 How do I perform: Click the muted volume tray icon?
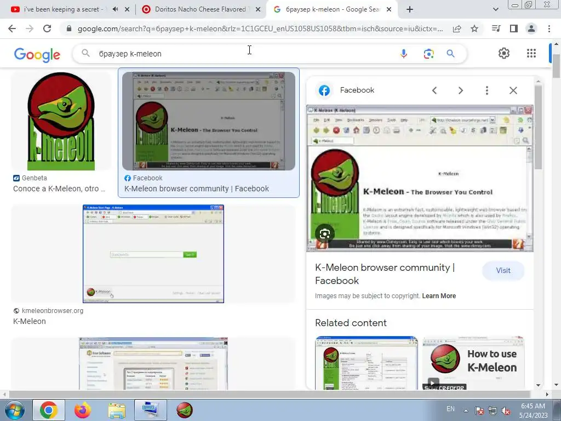(x=506, y=411)
